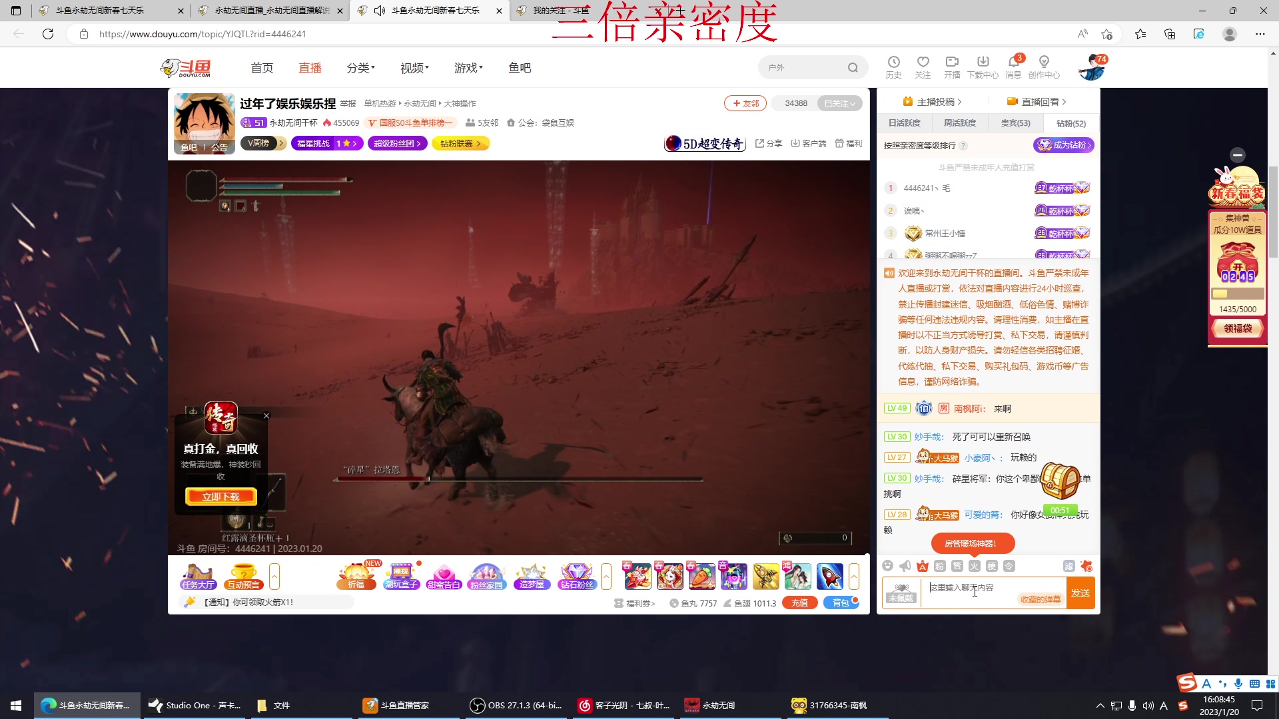
Task: Click the 立即下载 ad button
Action: click(x=220, y=497)
